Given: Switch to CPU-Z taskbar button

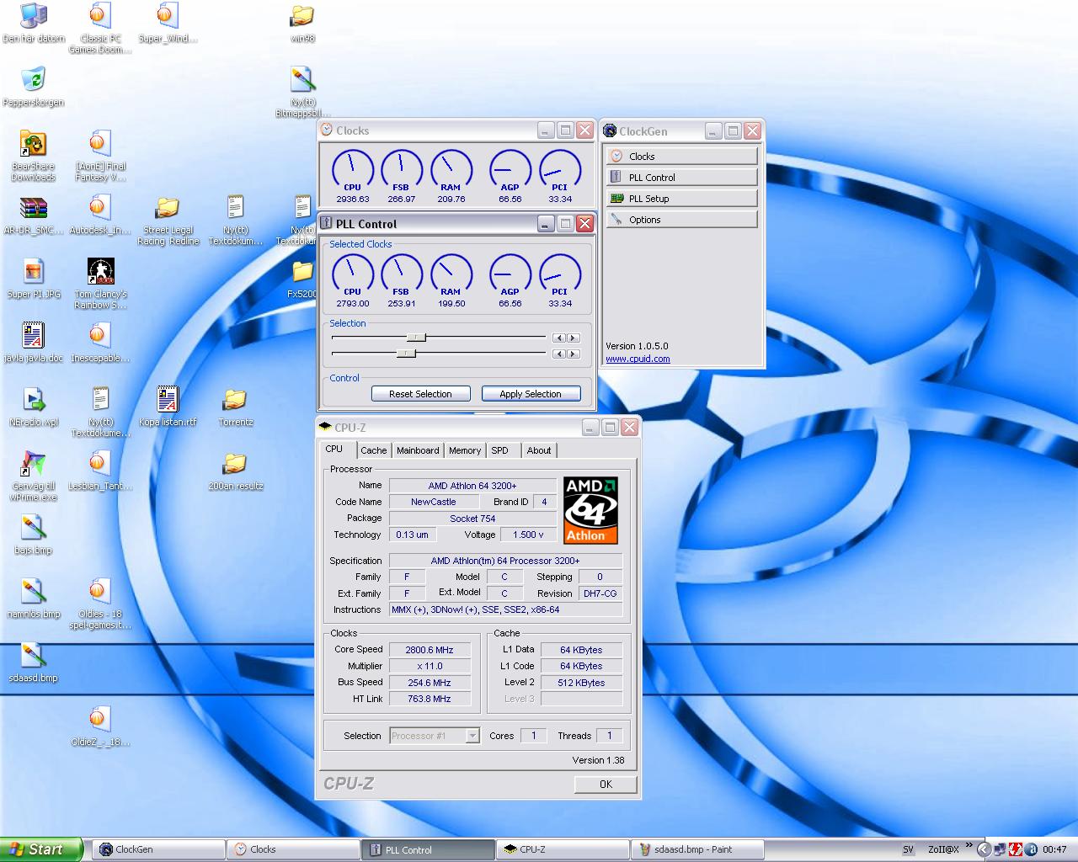Looking at the screenshot, I should (563, 849).
